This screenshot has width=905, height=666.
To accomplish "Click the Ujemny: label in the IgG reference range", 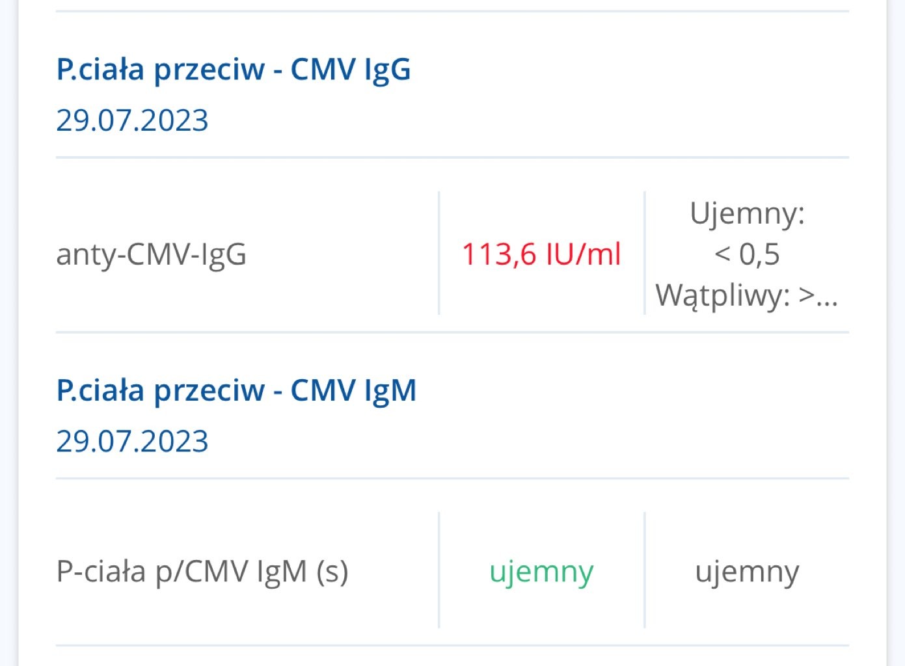I will (747, 213).
